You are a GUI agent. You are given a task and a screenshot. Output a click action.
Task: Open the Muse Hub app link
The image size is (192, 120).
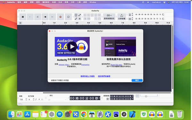116,64
